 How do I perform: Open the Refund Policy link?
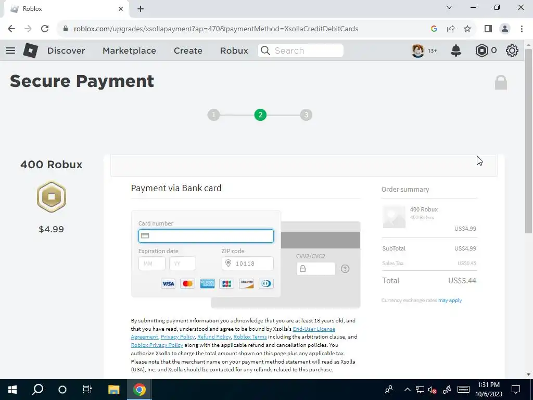tap(214, 337)
